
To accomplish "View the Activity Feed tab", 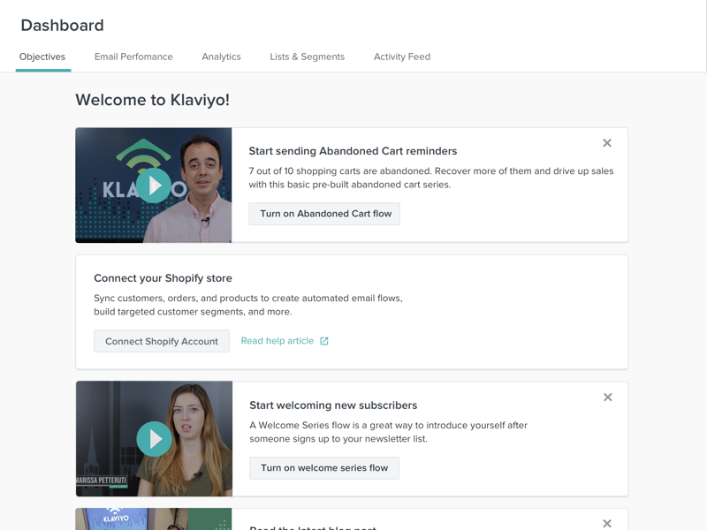I will point(402,57).
